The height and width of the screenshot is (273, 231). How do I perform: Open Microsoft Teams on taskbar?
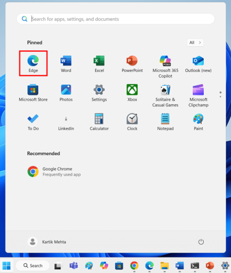tap(74, 266)
